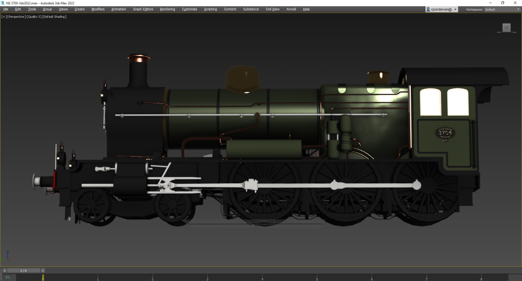Image resolution: width=522 pixels, height=281 pixels.
Task: Expand the rjzondervan sign-in dropdown
Action: [x=455, y=9]
